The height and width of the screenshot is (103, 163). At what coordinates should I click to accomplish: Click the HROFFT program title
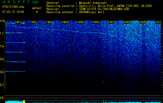(16, 2)
